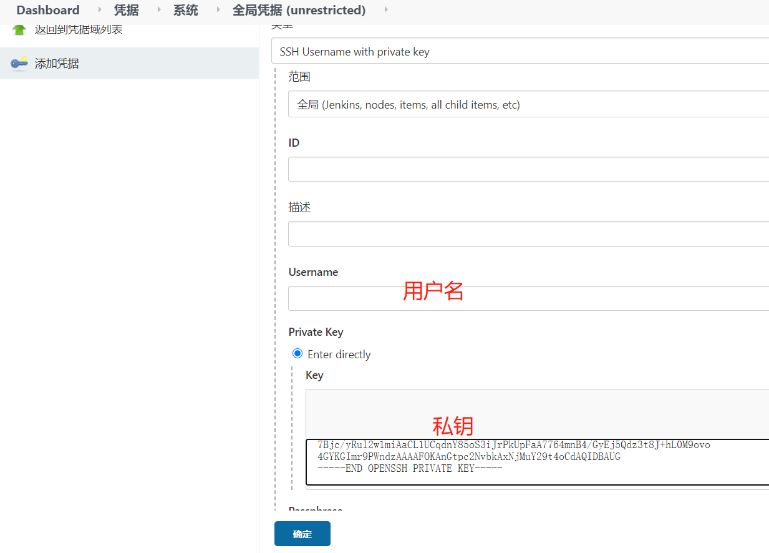
Task: Open the Dashboard breadcrumb link
Action: coord(48,10)
